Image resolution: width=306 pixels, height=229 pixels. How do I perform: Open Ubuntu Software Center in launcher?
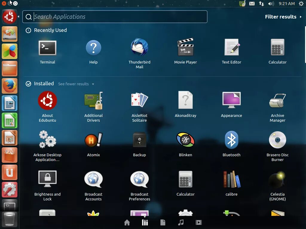(x=10, y=155)
